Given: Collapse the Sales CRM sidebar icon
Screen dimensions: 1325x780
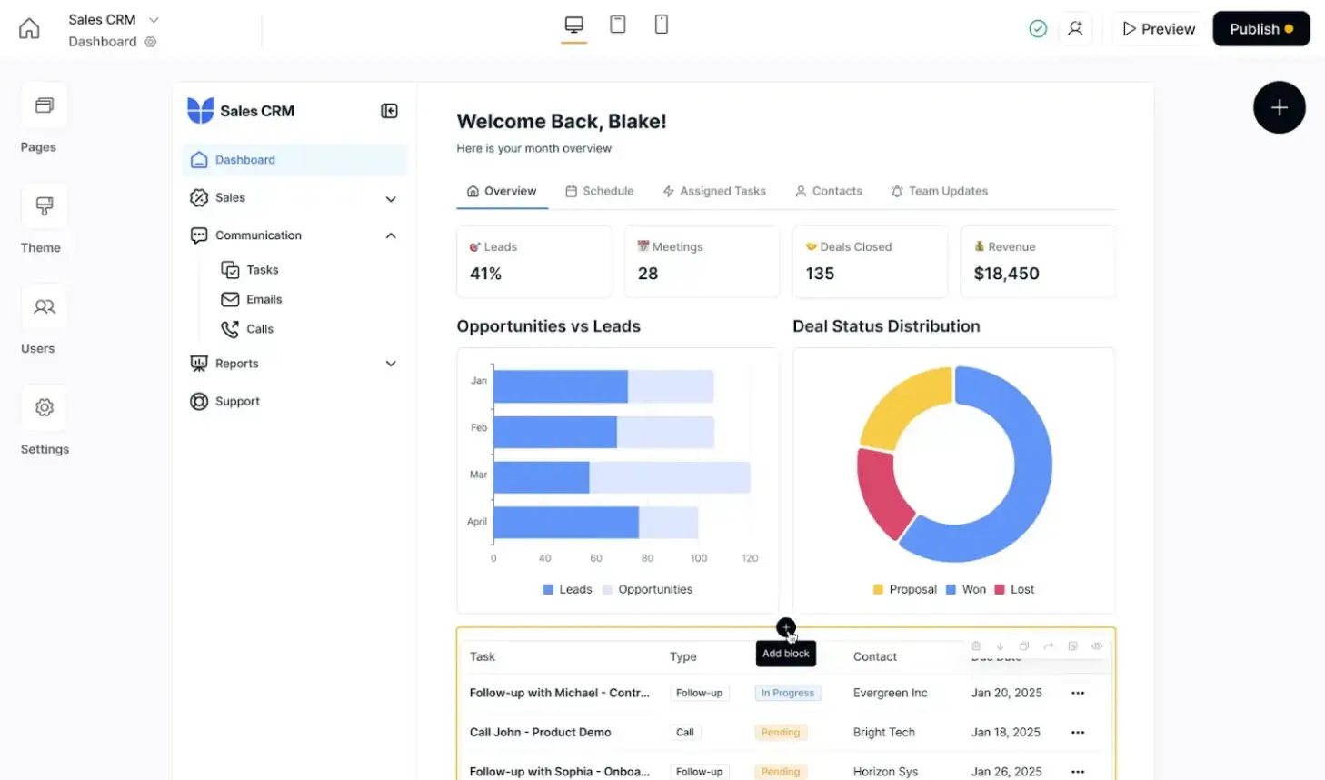Looking at the screenshot, I should (389, 111).
